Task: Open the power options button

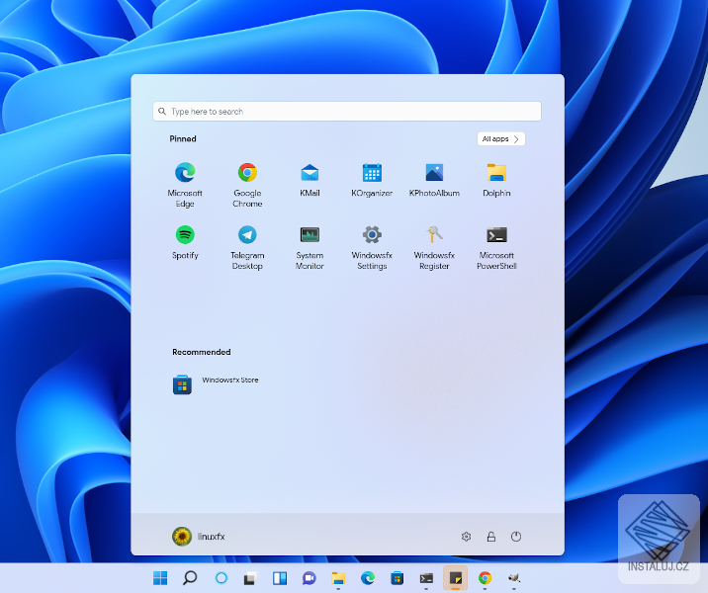Action: [516, 537]
